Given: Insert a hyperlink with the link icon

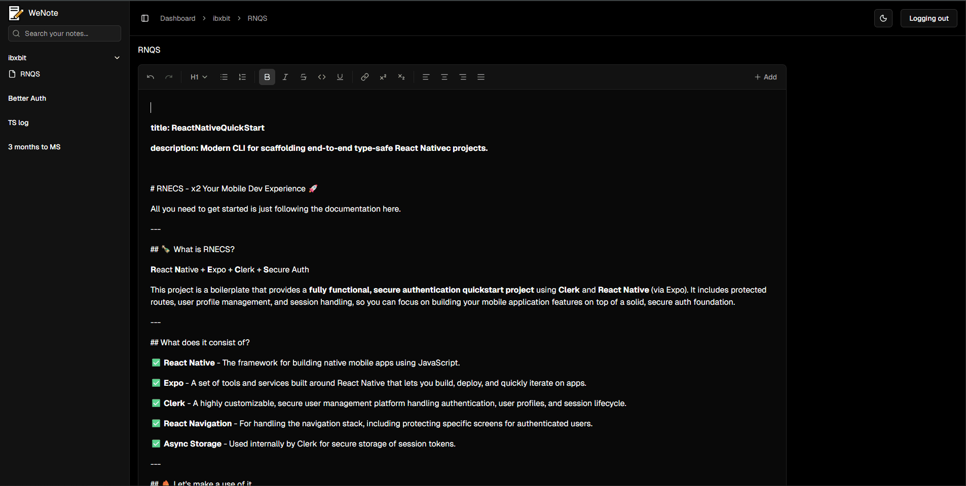Looking at the screenshot, I should [364, 77].
